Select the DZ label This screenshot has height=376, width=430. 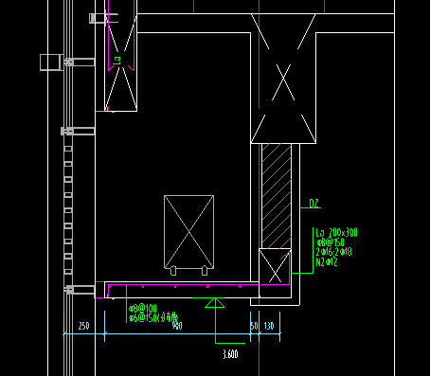pyautogui.click(x=314, y=203)
